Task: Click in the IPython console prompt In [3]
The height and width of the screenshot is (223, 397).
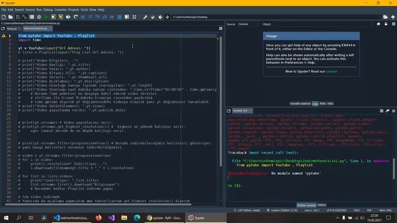Action: 236,186
